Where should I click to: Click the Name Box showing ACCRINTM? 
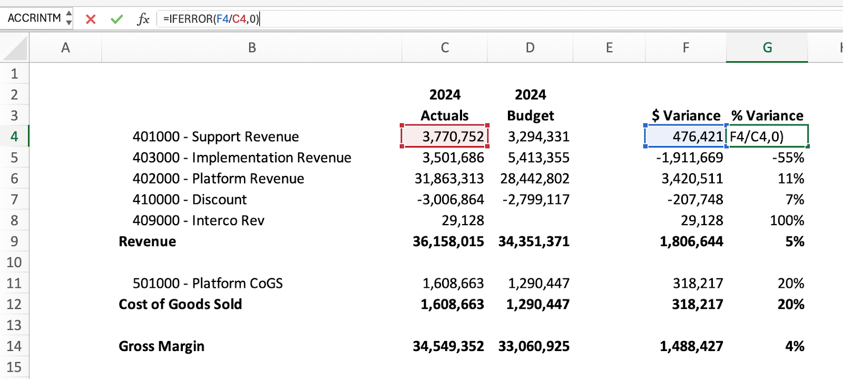(x=34, y=18)
